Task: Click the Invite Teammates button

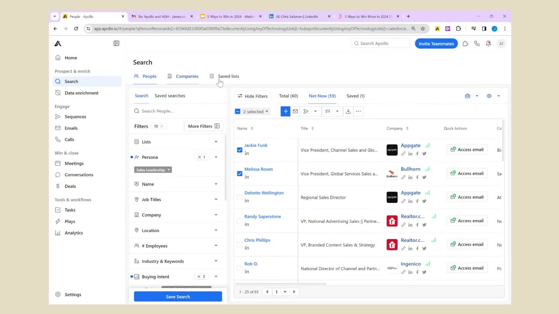Action: pyautogui.click(x=436, y=43)
